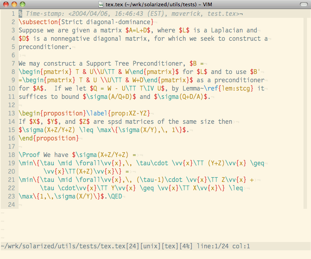Zoom the window using the green button
This screenshot has height=259, width=311.
click(22, 4)
